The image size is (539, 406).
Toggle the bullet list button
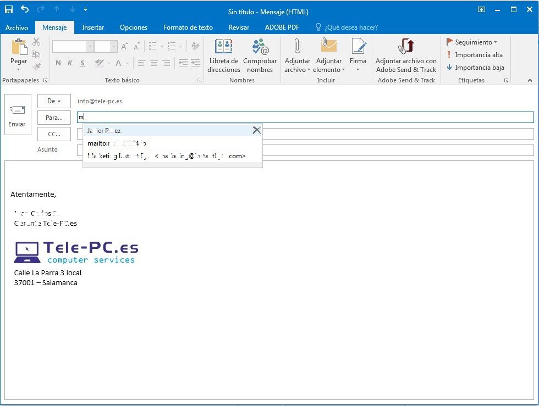point(153,46)
